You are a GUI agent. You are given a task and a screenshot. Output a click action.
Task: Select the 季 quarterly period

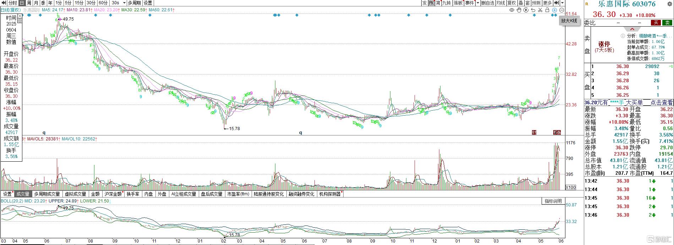43,3
